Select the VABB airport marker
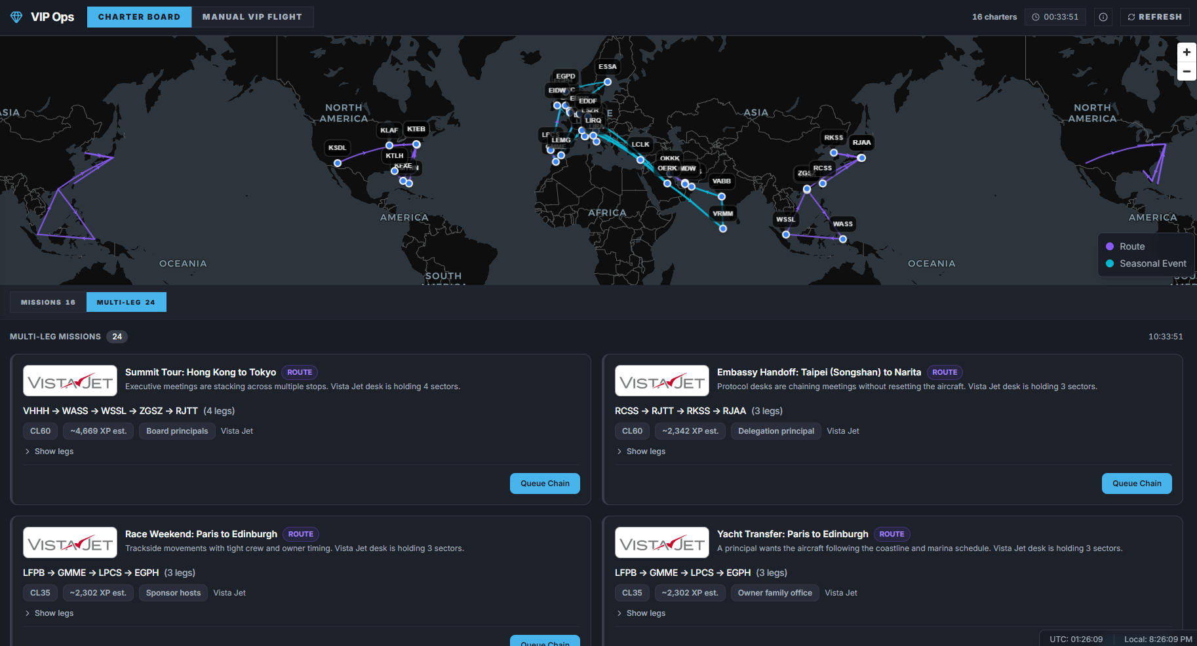Image resolution: width=1197 pixels, height=646 pixels. [x=722, y=181]
